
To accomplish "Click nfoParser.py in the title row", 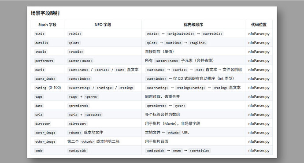I will (259, 34).
